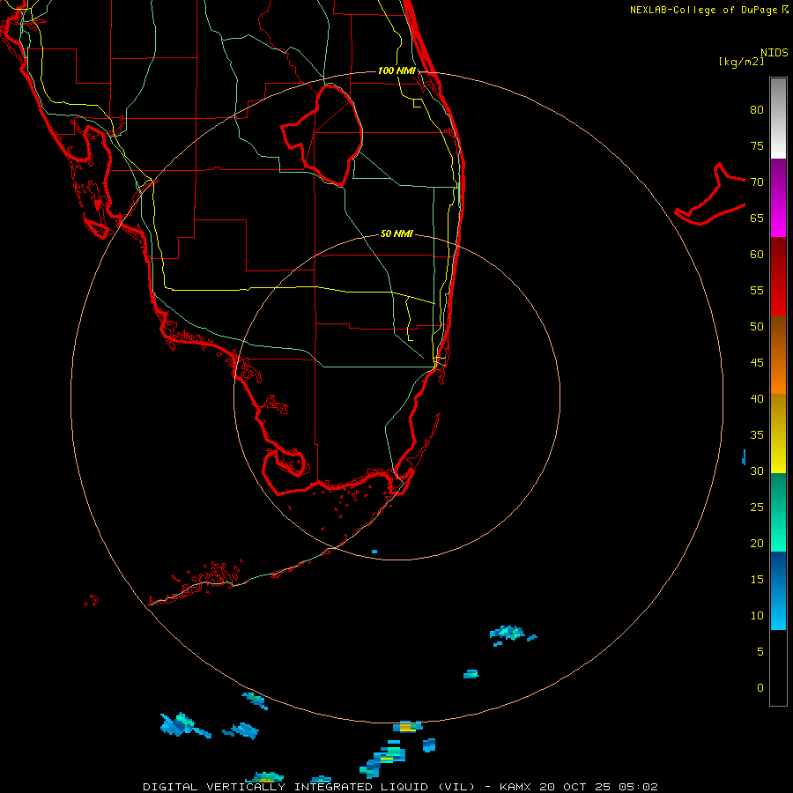This screenshot has width=793, height=793.
Task: Click the dark red segment of color bar
Action: pos(778,276)
